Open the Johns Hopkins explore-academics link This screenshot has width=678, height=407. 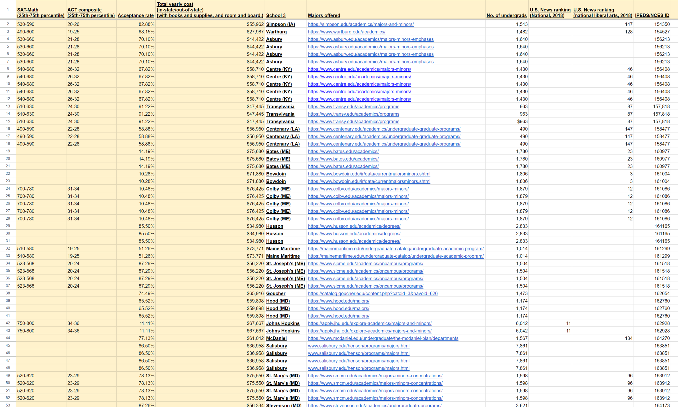click(369, 323)
